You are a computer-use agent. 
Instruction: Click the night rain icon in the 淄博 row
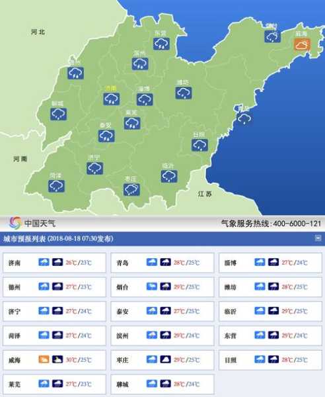(273, 262)
